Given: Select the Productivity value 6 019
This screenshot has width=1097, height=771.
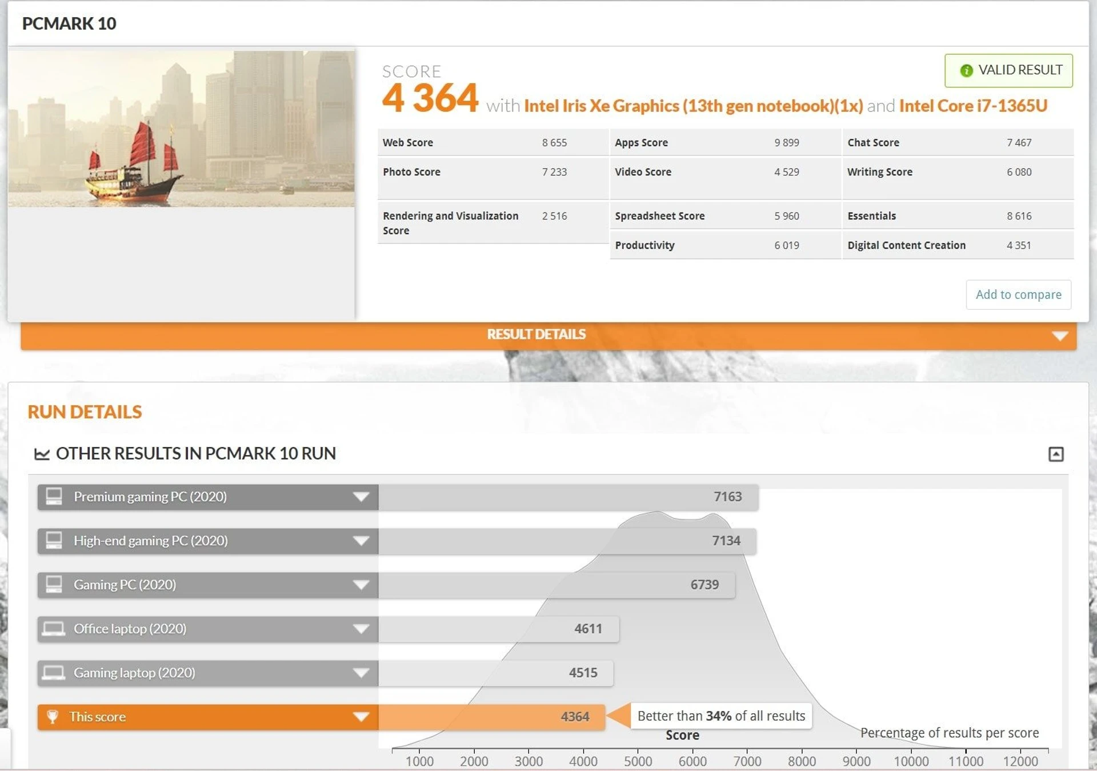Looking at the screenshot, I should pyautogui.click(x=787, y=245).
